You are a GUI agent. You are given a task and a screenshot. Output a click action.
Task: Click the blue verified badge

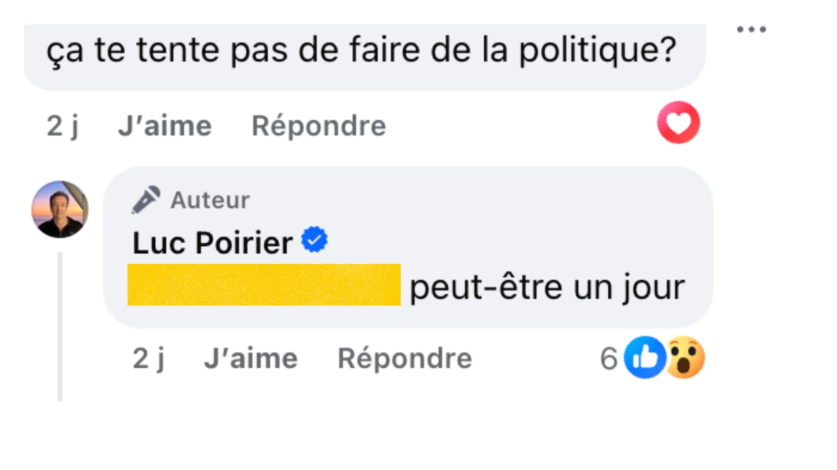pyautogui.click(x=314, y=239)
